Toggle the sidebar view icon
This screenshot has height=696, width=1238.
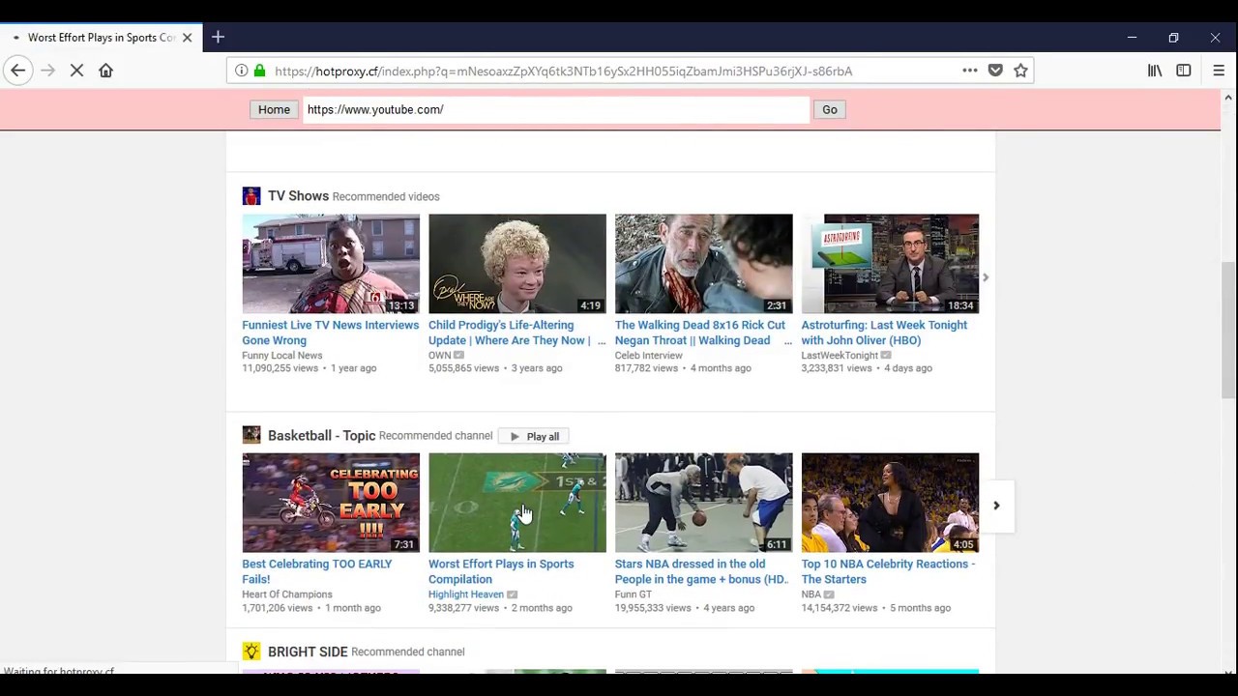pyautogui.click(x=1184, y=71)
